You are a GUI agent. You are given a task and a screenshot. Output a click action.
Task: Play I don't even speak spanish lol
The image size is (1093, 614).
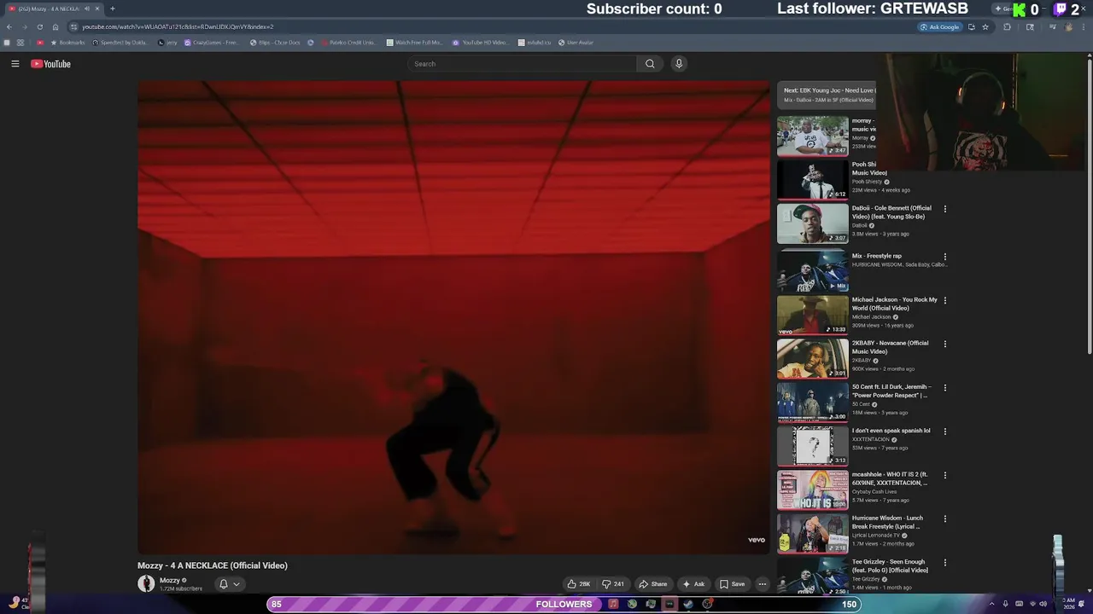[813, 445]
